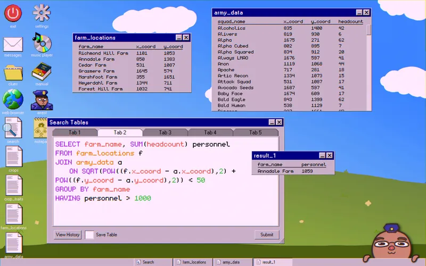Select Search in the taskbar
The height and width of the screenshot is (266, 426).
click(x=153, y=262)
